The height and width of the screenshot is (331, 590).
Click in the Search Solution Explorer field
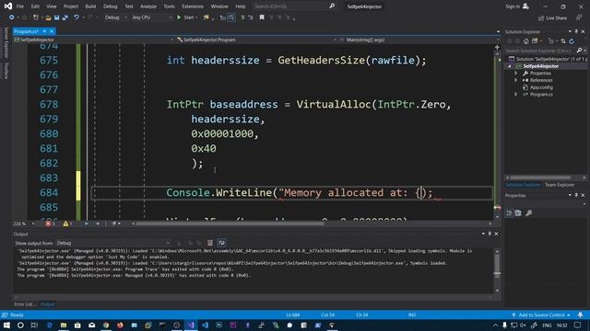(540, 51)
